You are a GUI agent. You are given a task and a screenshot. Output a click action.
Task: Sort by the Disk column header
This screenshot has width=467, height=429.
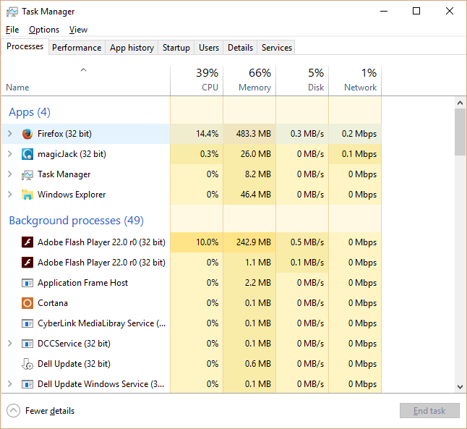point(302,80)
